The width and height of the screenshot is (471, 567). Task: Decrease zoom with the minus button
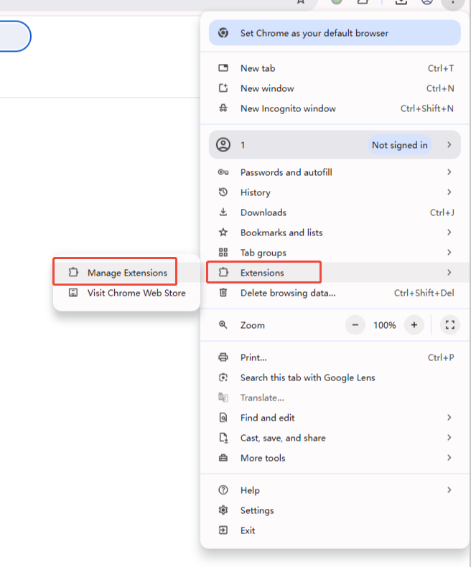tap(355, 324)
